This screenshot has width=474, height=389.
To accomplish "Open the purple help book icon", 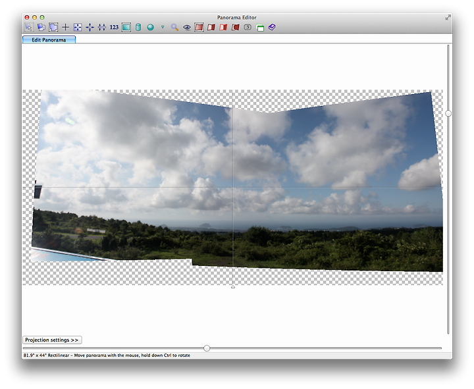I will pyautogui.click(x=272, y=27).
